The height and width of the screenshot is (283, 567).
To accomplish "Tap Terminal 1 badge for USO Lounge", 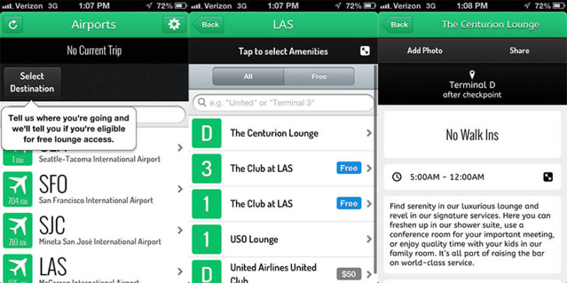I will pos(206,239).
